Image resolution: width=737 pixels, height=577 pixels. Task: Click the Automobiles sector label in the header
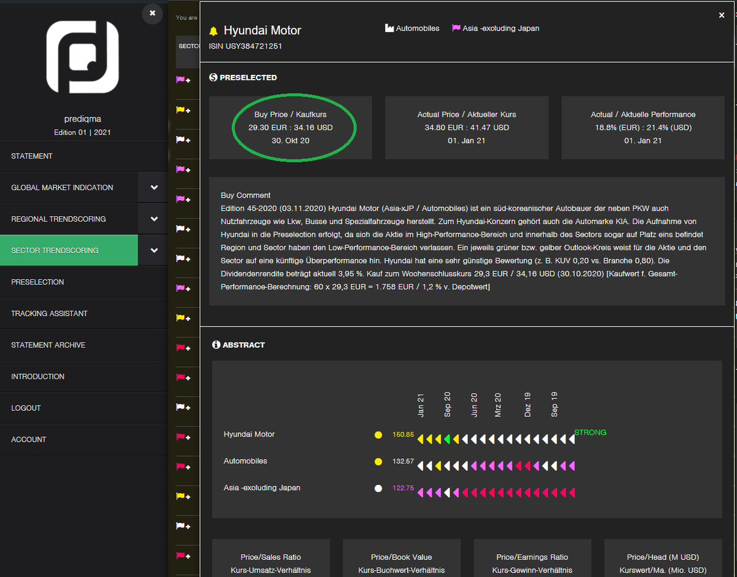click(x=418, y=28)
